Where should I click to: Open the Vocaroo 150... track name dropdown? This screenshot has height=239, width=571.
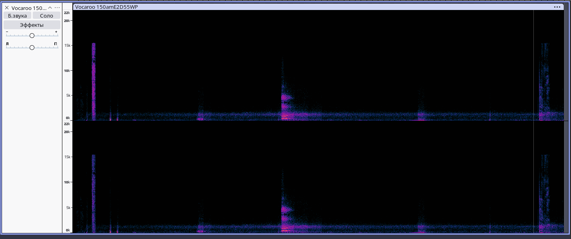point(29,8)
